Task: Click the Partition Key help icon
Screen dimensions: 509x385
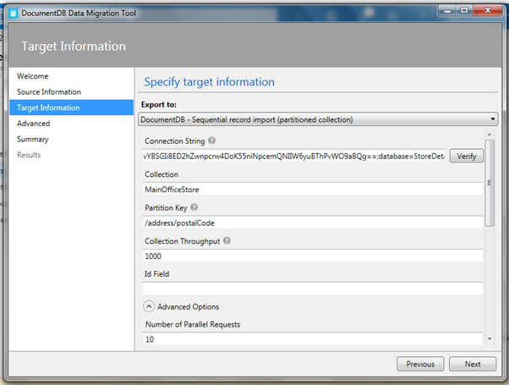Action: click(x=194, y=207)
